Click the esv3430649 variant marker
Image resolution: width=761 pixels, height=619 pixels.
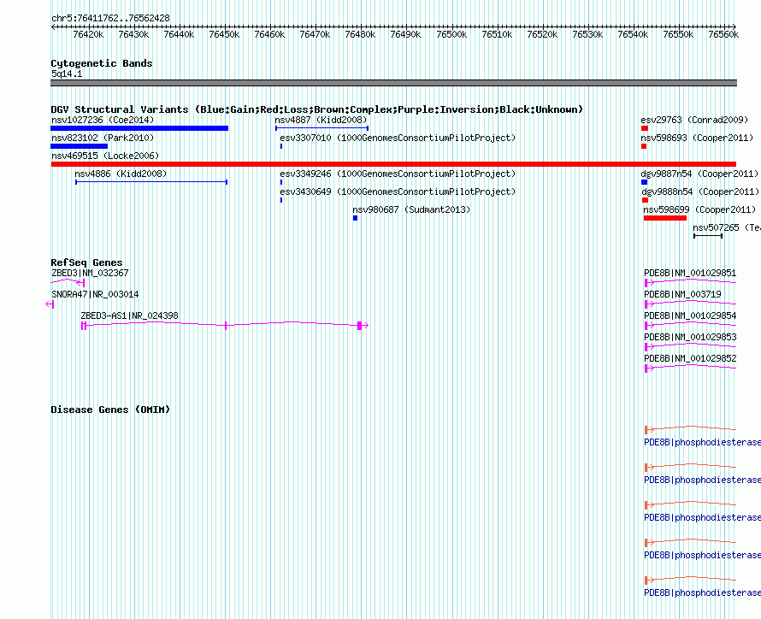281,200
